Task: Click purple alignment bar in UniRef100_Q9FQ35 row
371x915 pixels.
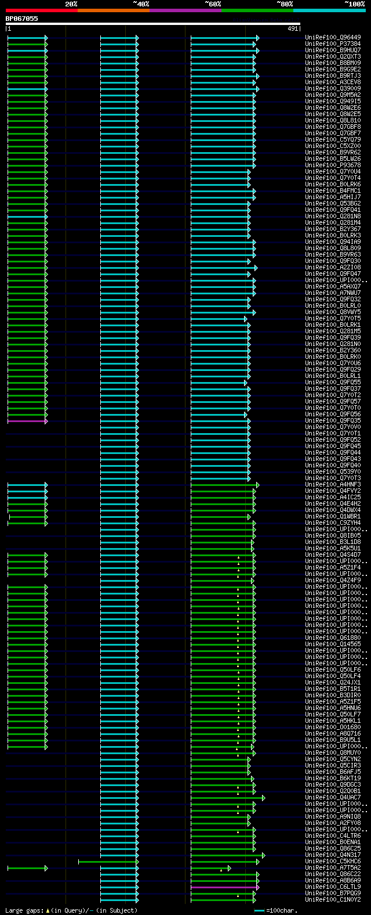Action: click(27, 421)
